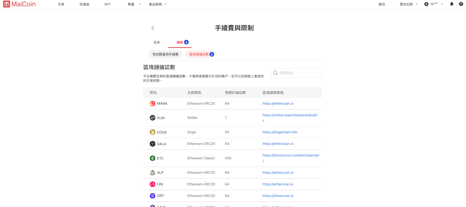Open NFT in the top navigation
466x207 pixels.
tap(108, 4)
